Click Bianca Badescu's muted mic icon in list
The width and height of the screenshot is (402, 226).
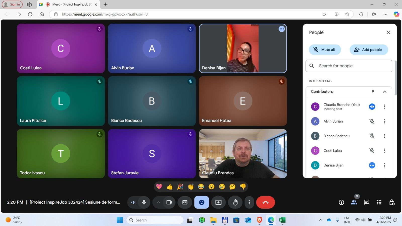[x=372, y=136]
